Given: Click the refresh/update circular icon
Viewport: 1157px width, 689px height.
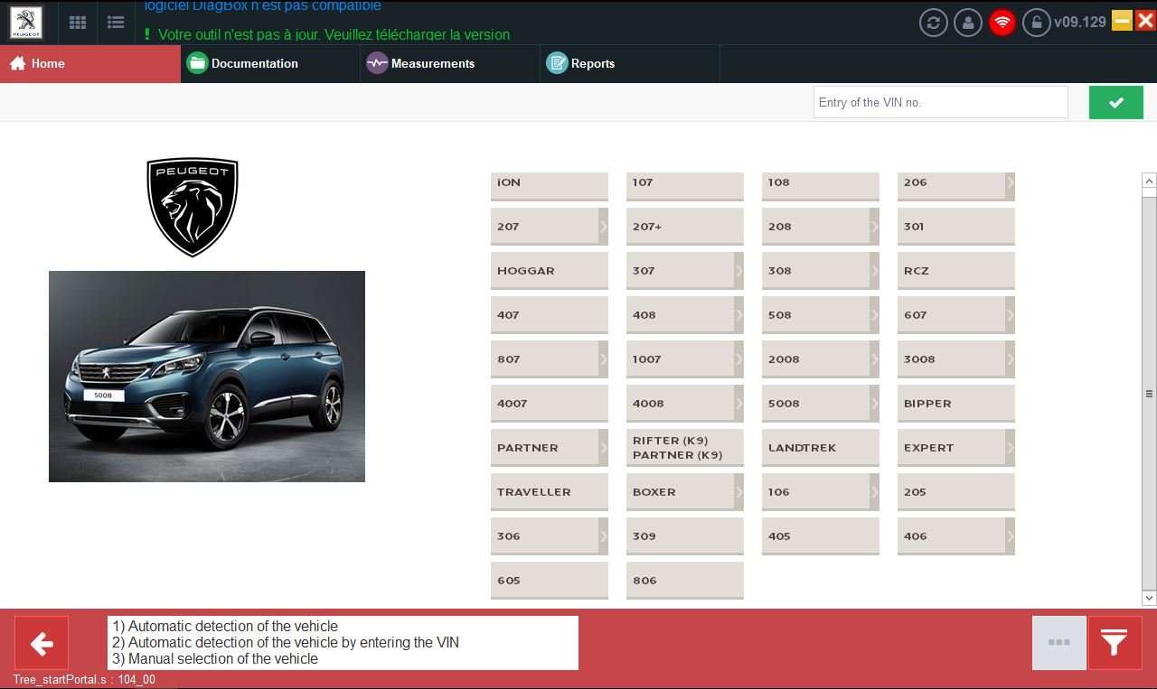Looking at the screenshot, I should tap(934, 23).
